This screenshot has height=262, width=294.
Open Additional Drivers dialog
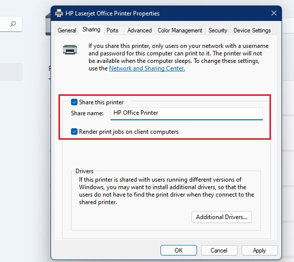click(221, 217)
